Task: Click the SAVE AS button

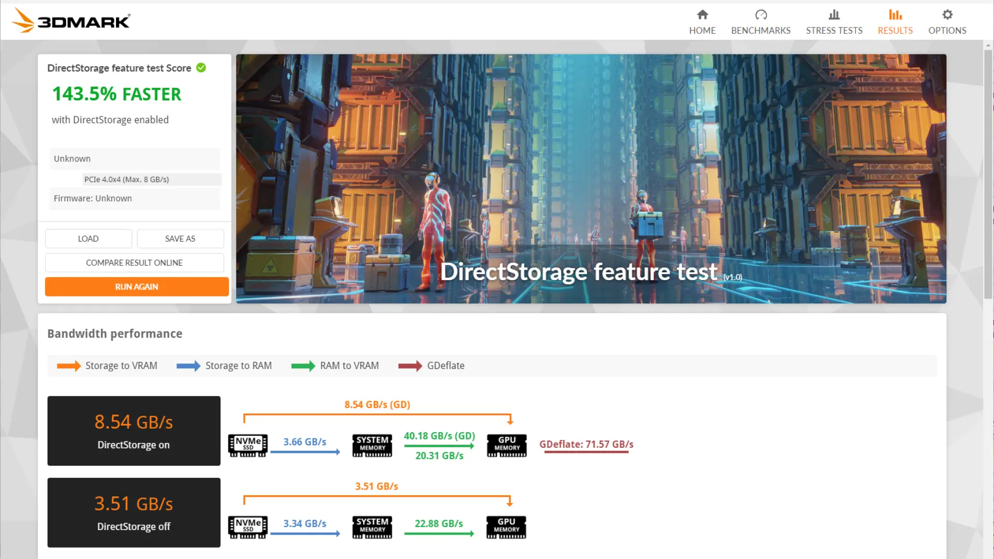Action: pyautogui.click(x=180, y=239)
